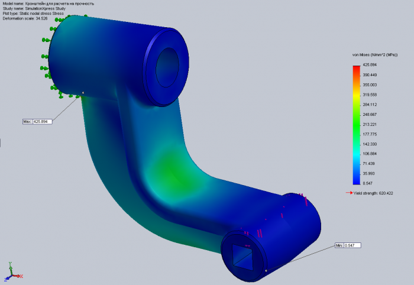Click the red yield strength arrow marker

[x=349, y=193]
